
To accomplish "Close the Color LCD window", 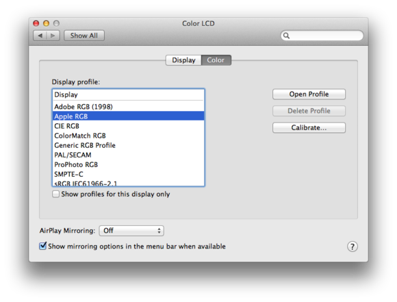I will pyautogui.click(x=36, y=23).
